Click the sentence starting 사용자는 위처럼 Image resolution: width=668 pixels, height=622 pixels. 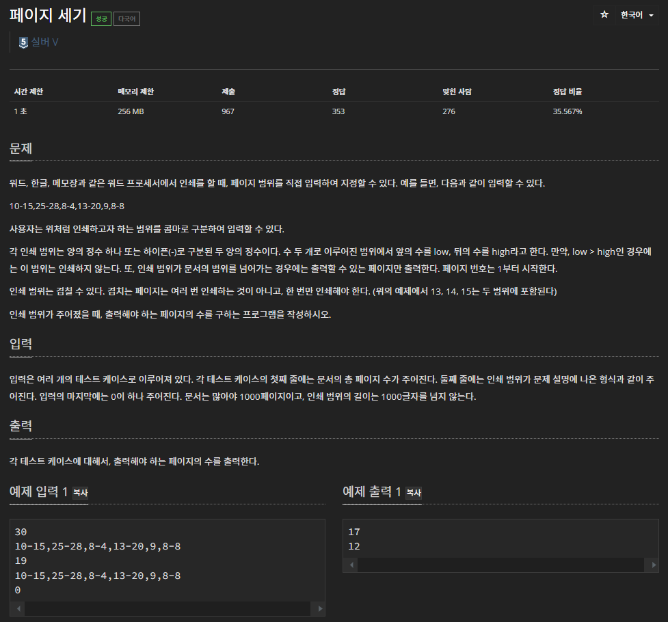[146, 229]
